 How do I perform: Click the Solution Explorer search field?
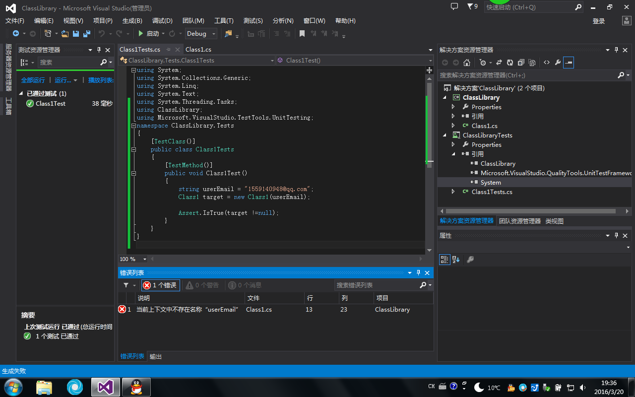[x=528, y=75]
